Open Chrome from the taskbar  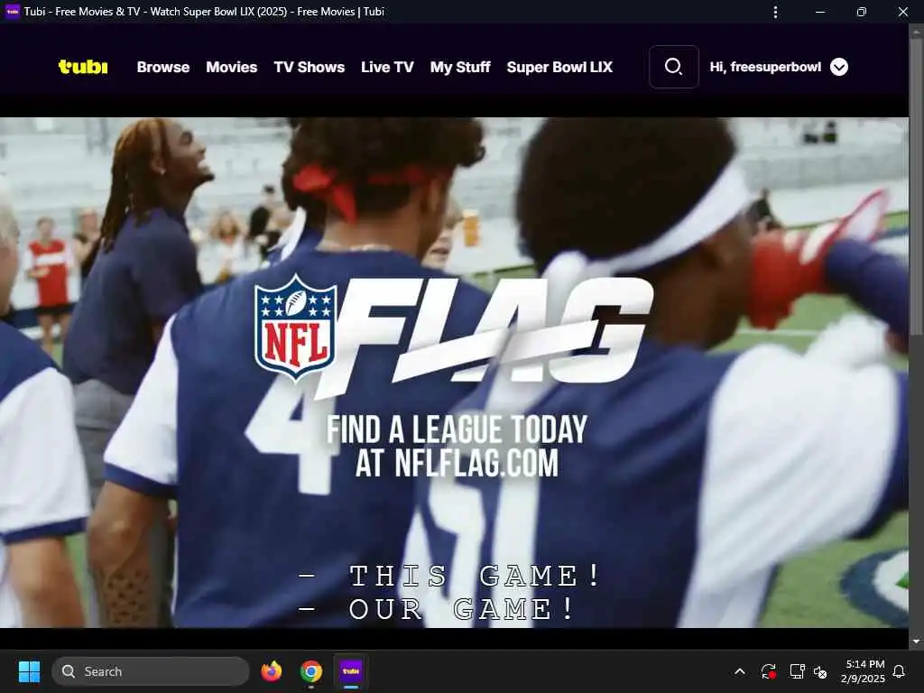coord(310,671)
